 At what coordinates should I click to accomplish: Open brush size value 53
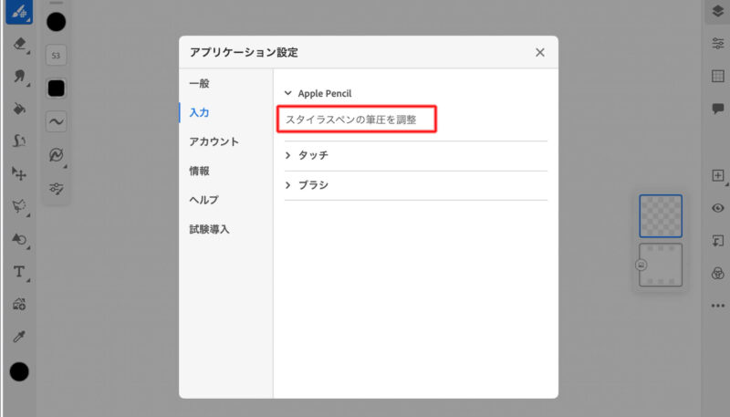point(56,56)
